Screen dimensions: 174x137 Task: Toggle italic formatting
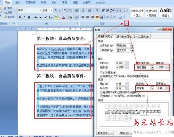point(24,17)
